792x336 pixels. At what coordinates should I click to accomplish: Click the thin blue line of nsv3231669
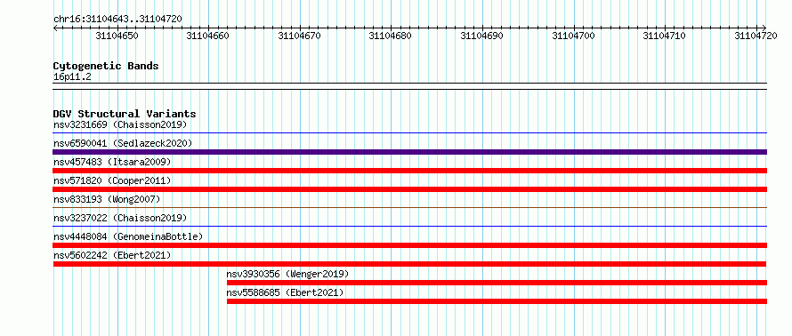click(410, 133)
